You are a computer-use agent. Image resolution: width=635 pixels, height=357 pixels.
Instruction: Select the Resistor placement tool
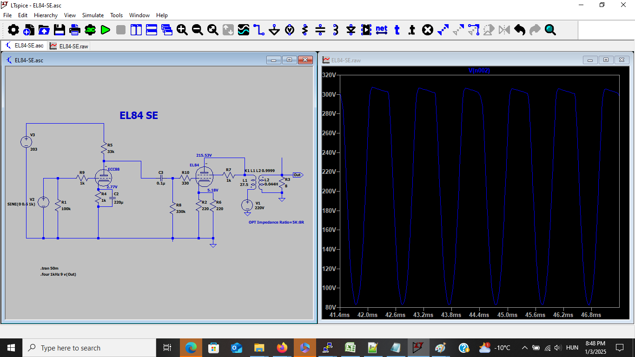pyautogui.click(x=305, y=30)
